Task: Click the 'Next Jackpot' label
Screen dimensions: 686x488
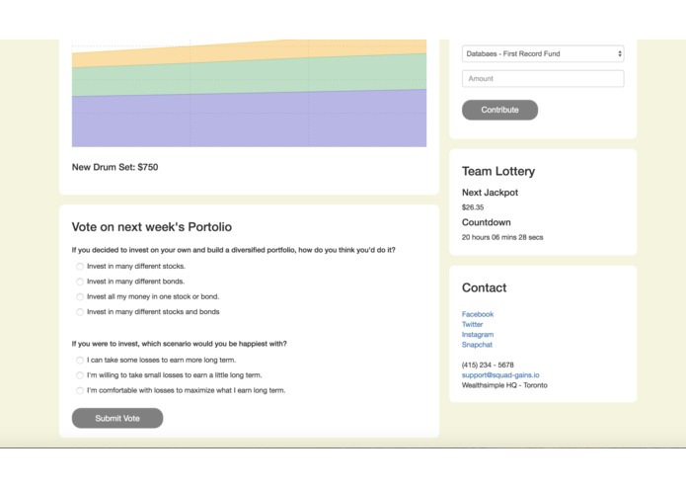Action: tap(490, 193)
